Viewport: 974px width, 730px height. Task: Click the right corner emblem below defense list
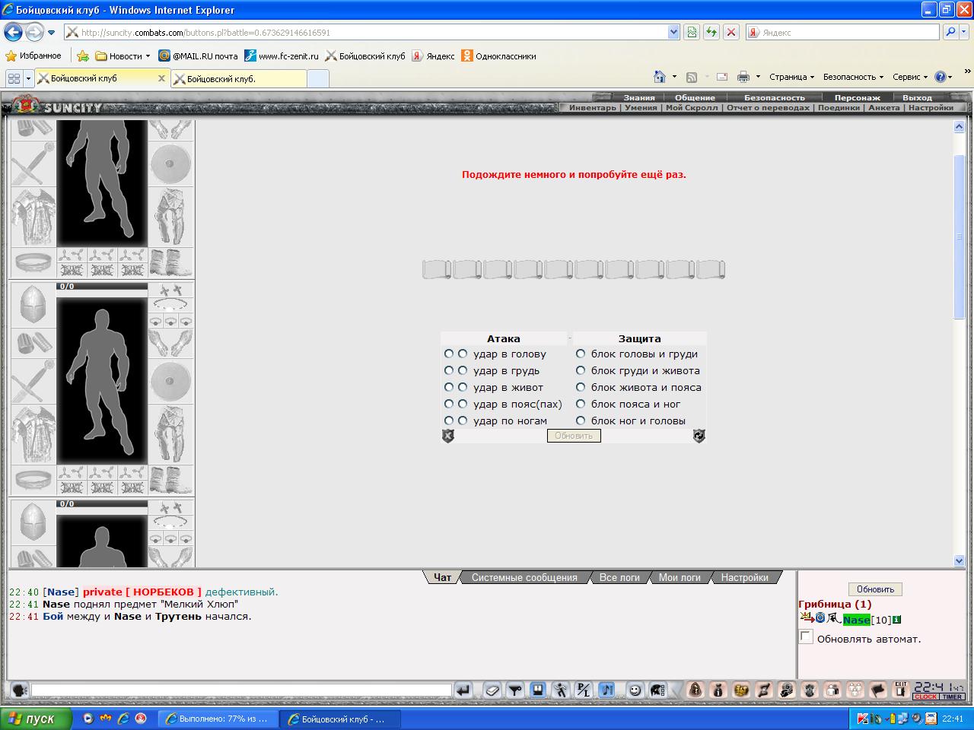[x=699, y=436]
